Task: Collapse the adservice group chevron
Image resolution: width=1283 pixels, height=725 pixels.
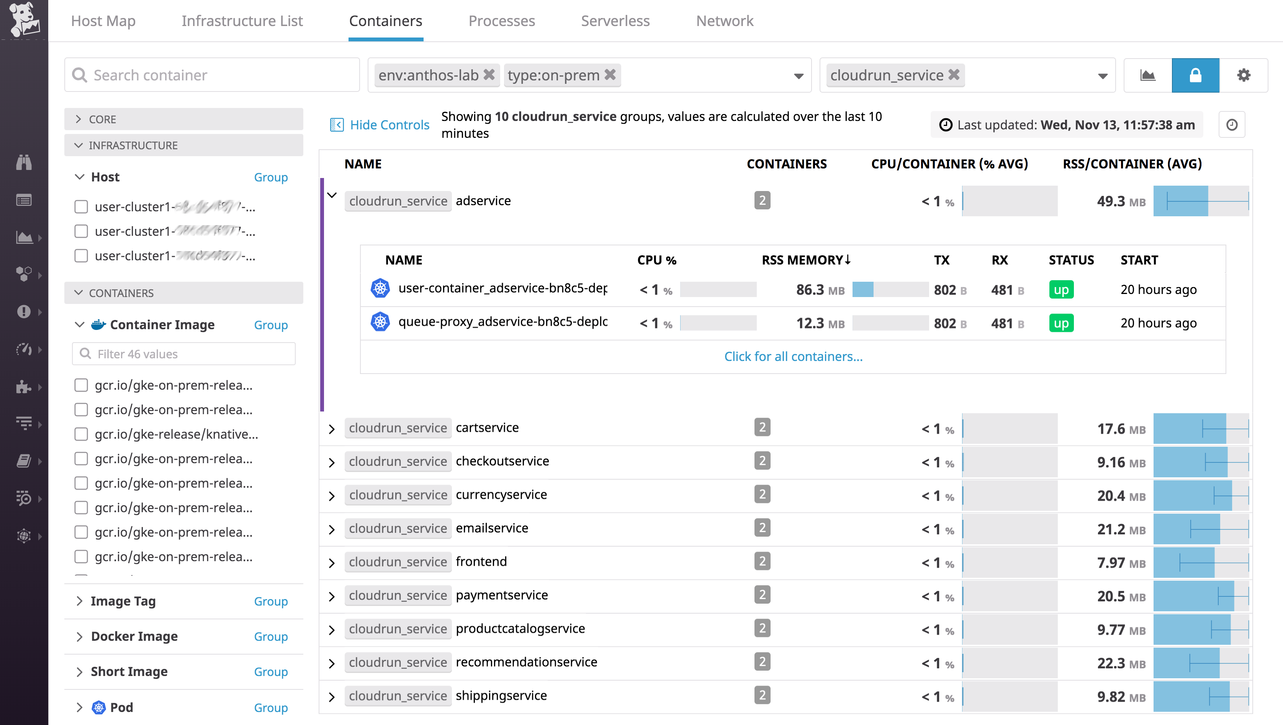Action: pos(332,195)
